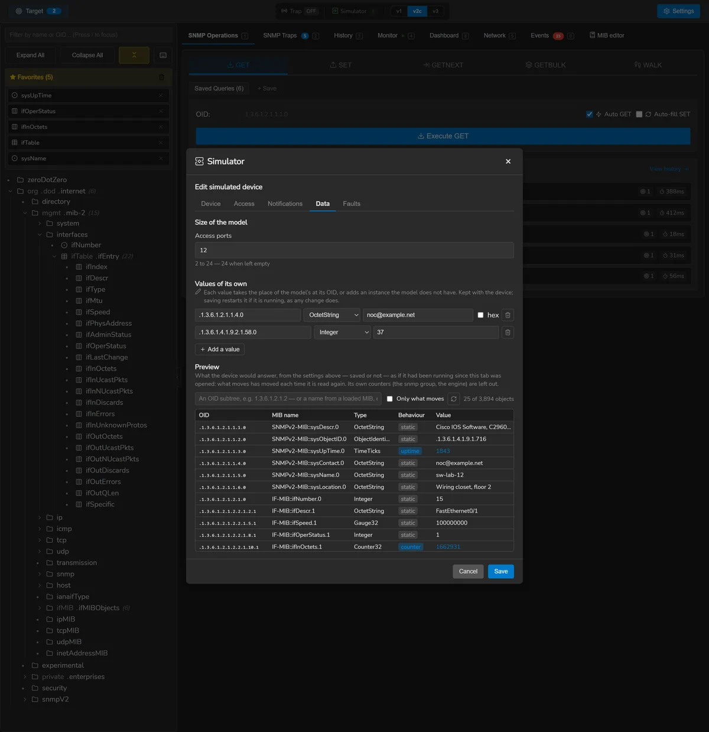Remove sysUpTime from favorites
This screenshot has width=709, height=732.
(x=161, y=95)
